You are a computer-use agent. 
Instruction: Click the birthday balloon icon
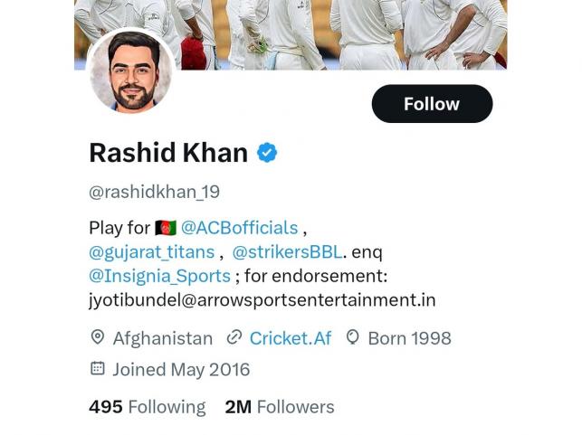tap(353, 338)
